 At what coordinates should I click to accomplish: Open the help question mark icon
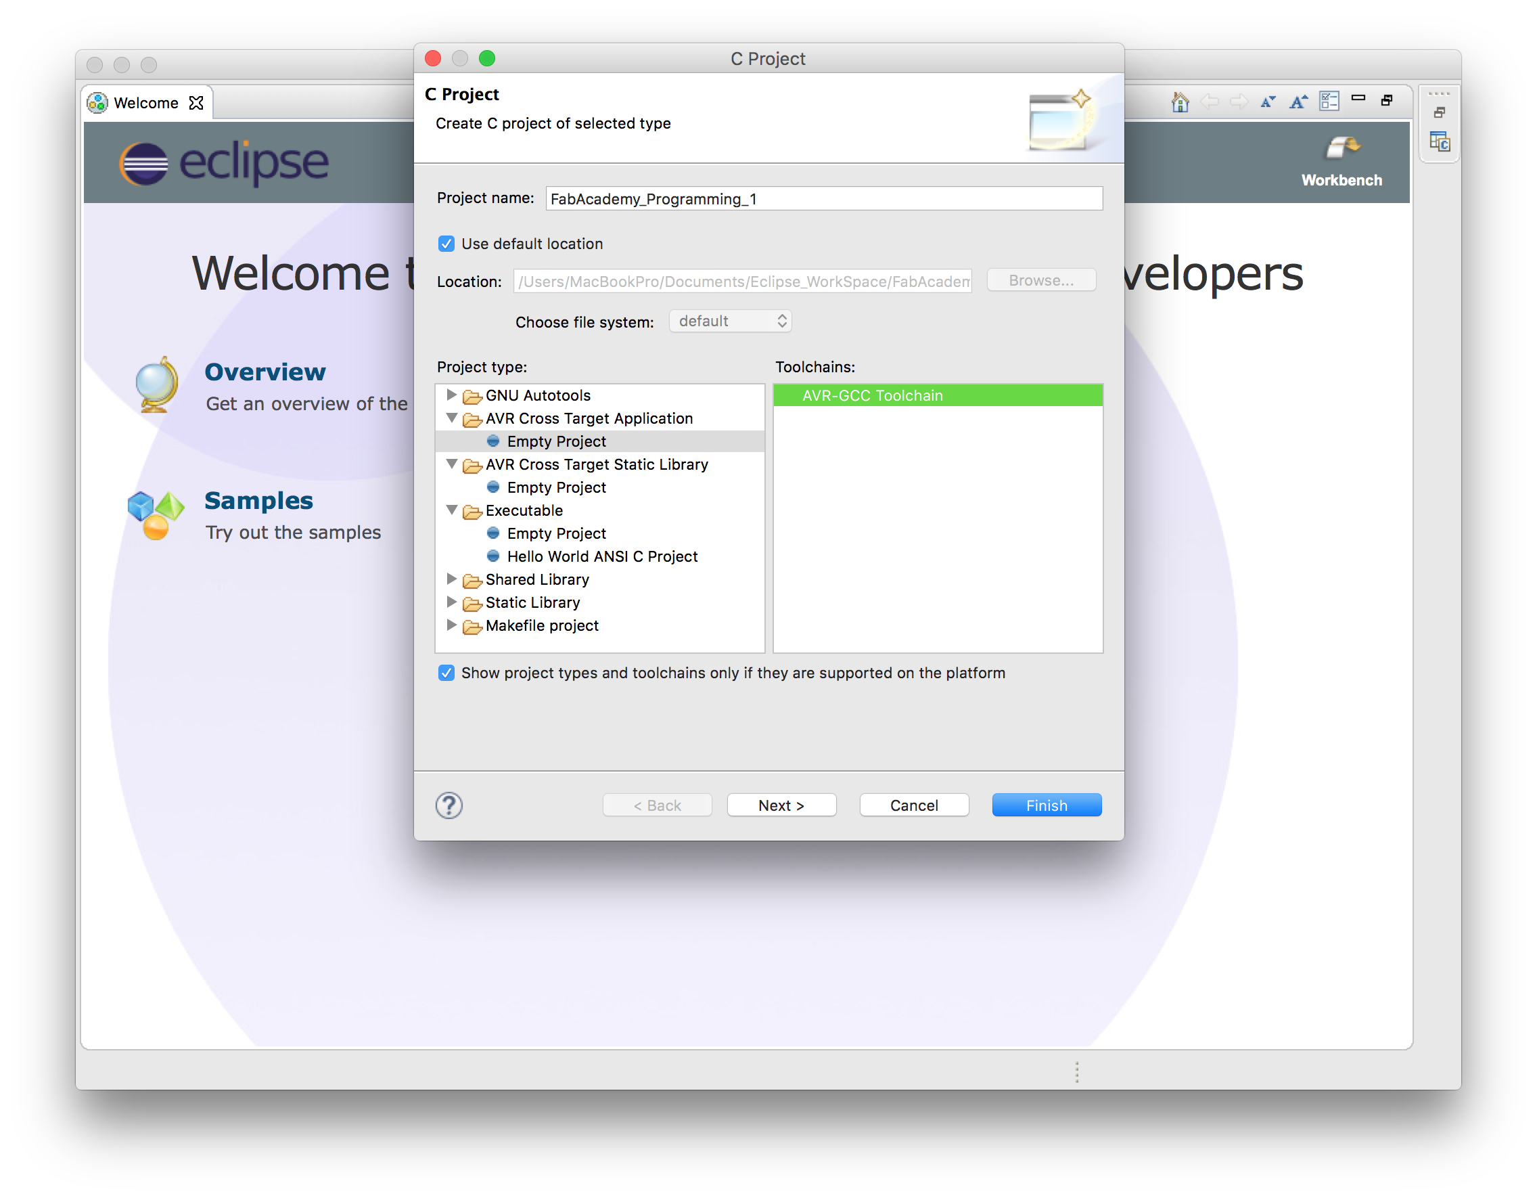tap(449, 805)
